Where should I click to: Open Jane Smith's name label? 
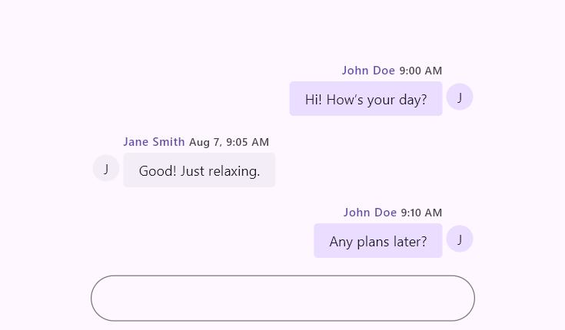(154, 142)
